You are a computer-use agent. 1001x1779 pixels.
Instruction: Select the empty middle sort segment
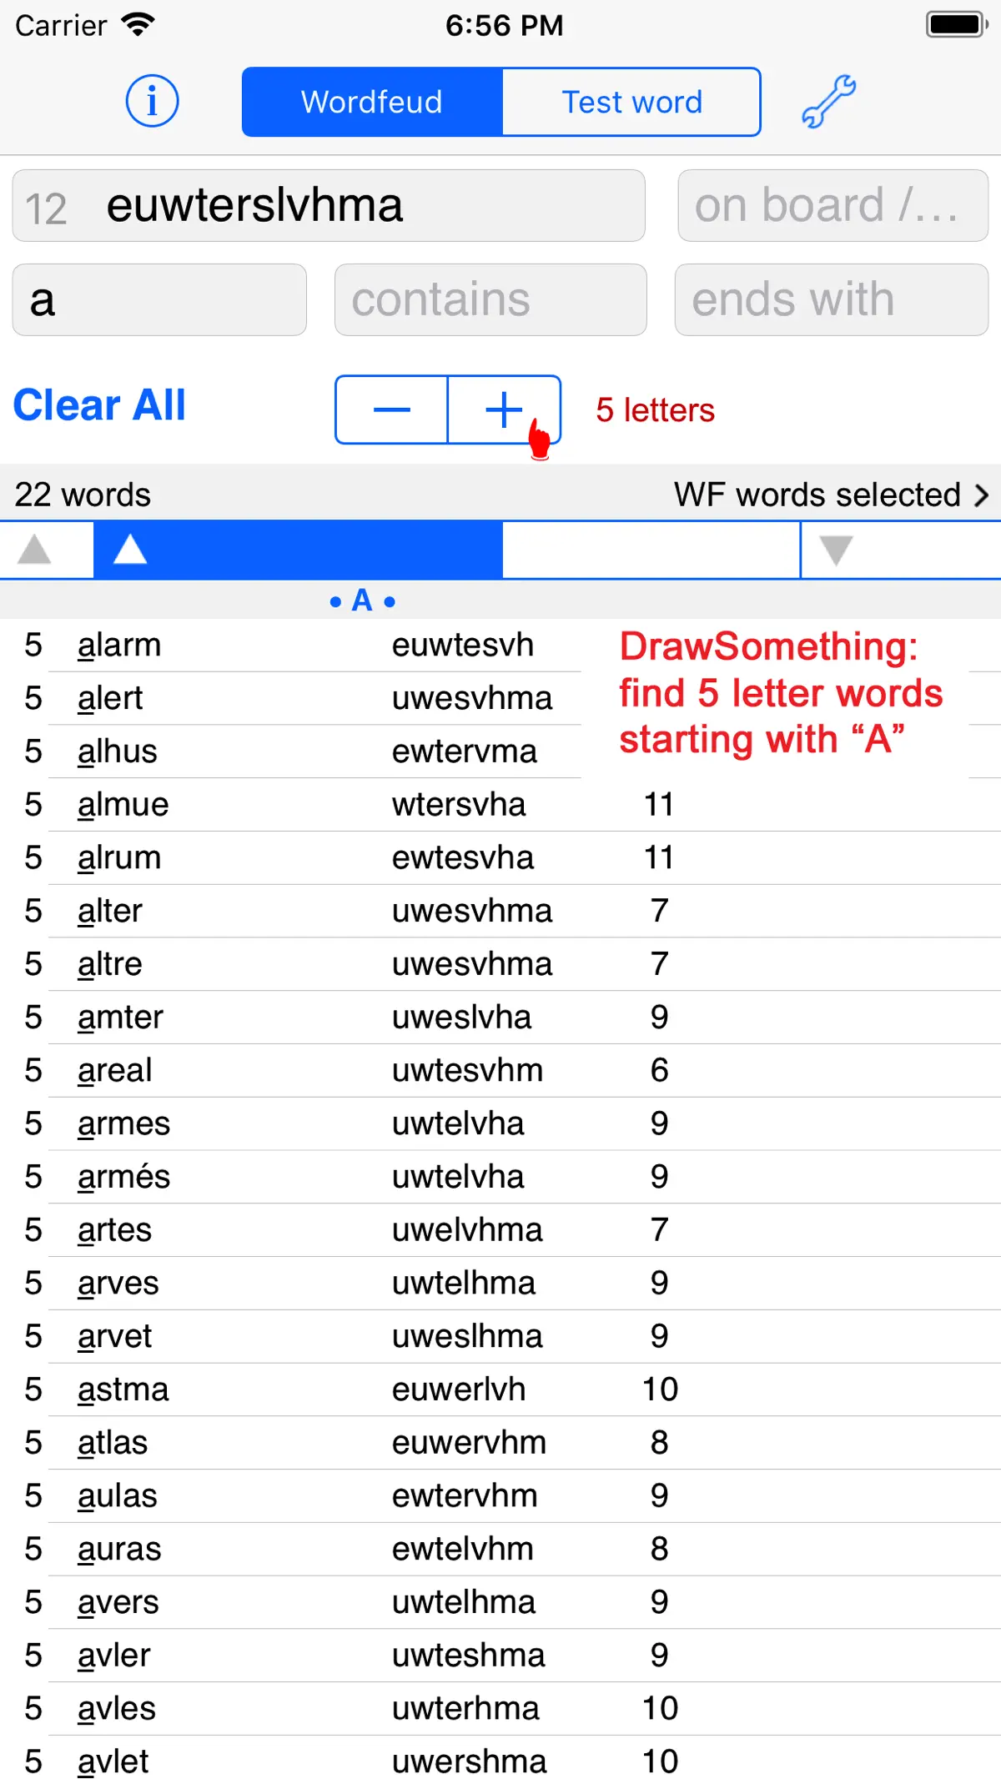click(651, 550)
